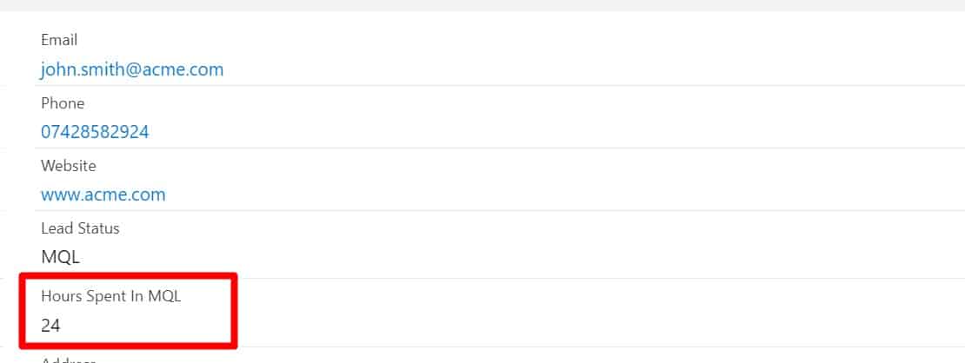
Task: Click the Lead Status field label
Action: tap(80, 228)
